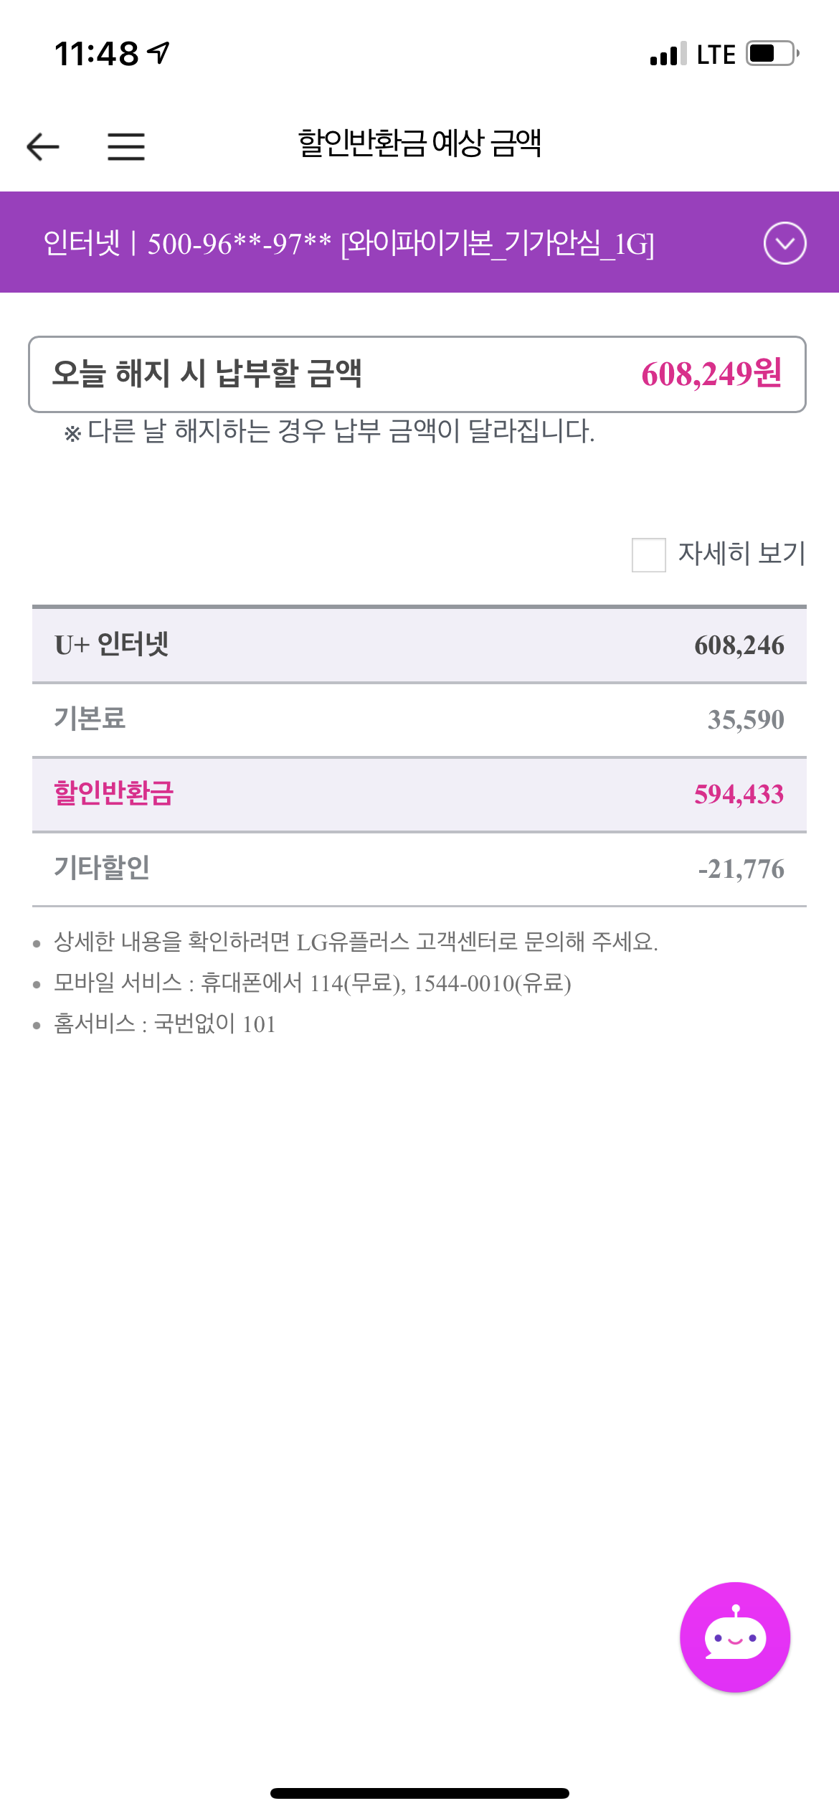Tap the 와이파이기본_기가안심_1G service line text

coord(496,244)
